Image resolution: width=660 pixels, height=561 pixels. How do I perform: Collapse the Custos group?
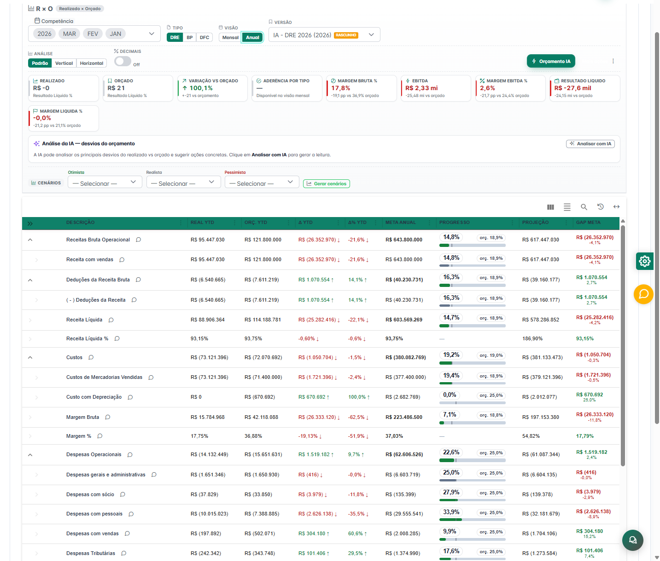point(30,357)
